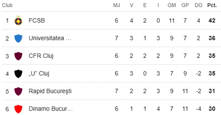221x115 pixels.
Task: Open the FCSB team name link
Action: click(x=37, y=20)
